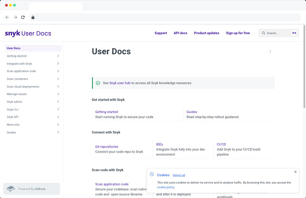Viewport: 306px width, 198px height.
Task: Open Snyk CLI sidebar item
Action: point(33,109)
